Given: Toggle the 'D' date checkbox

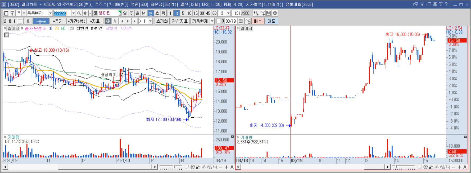Looking at the screenshot, I should point(219,21).
